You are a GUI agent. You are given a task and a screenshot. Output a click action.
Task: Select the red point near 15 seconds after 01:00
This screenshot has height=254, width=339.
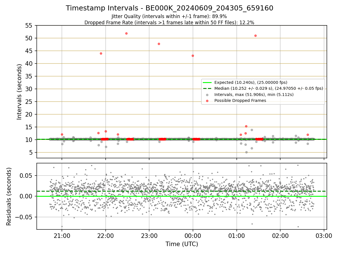pyautogui.click(x=246, y=126)
